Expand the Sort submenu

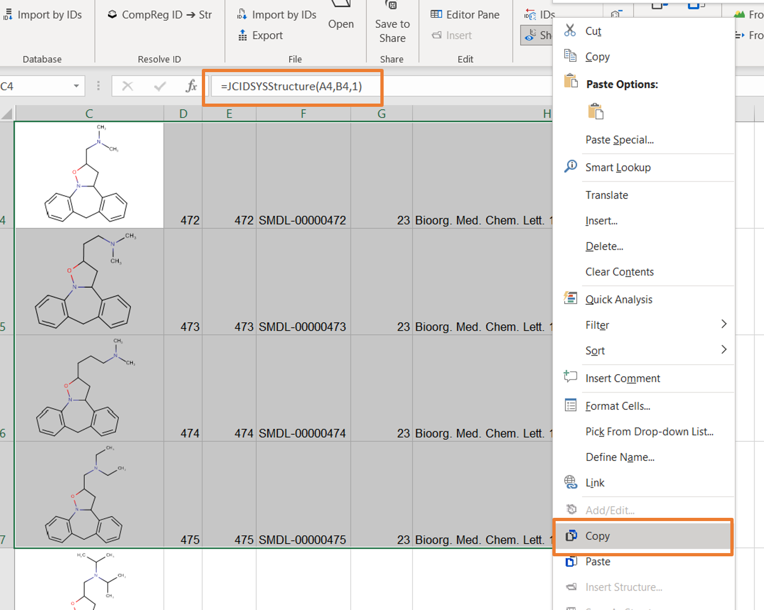(x=595, y=350)
